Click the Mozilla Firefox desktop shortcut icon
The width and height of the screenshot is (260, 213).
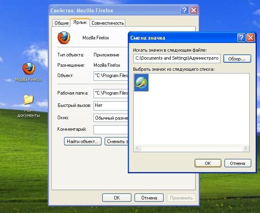pyautogui.click(x=29, y=68)
